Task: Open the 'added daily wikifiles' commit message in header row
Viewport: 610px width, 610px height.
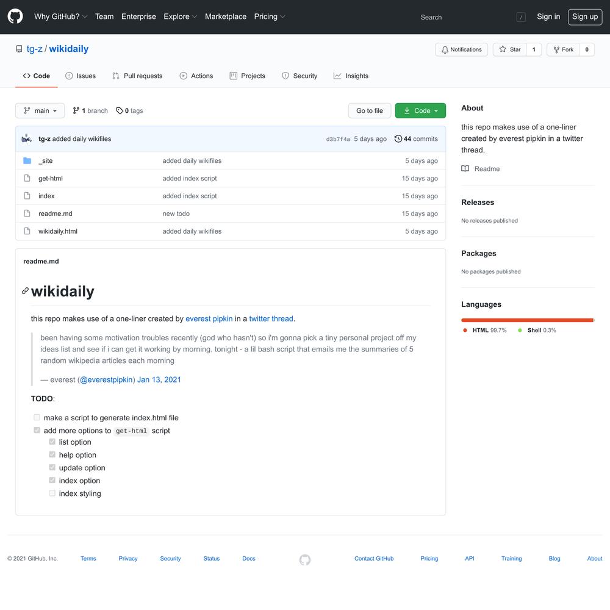Action: tap(82, 139)
